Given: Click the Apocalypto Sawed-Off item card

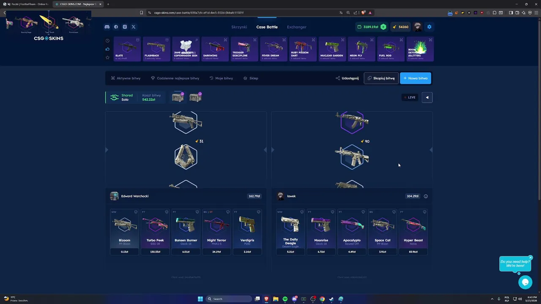Looking at the screenshot, I should (352, 232).
